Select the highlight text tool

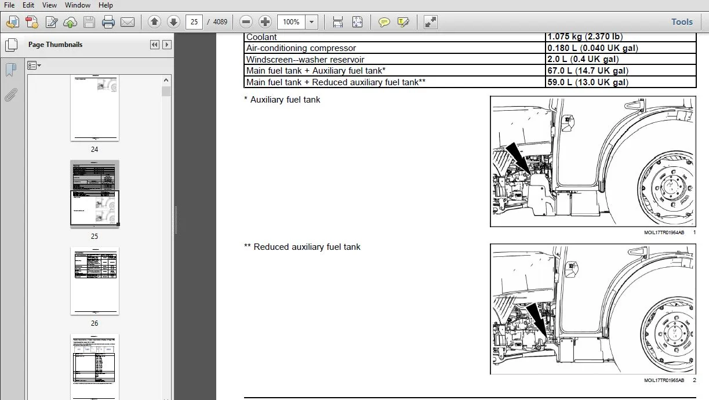tap(403, 22)
